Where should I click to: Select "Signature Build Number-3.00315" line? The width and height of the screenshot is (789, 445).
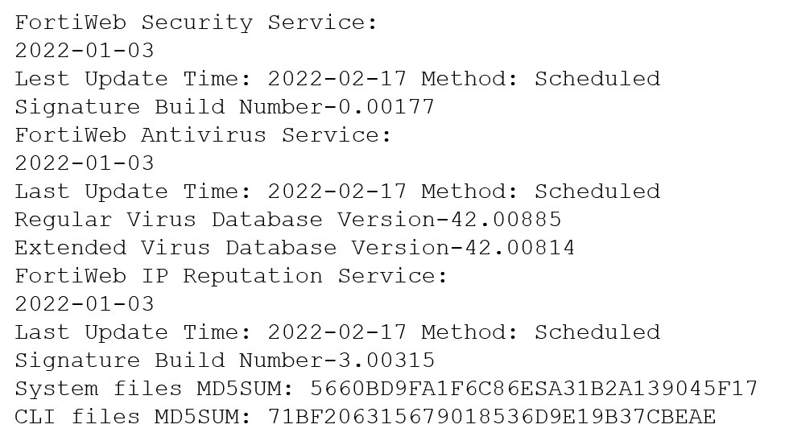click(x=224, y=361)
